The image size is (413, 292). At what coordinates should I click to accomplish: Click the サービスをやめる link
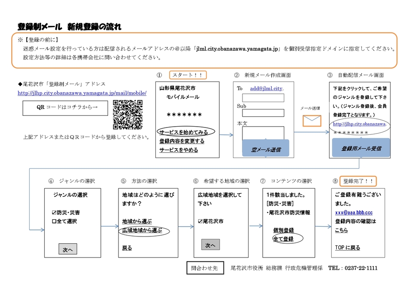tap(179, 150)
